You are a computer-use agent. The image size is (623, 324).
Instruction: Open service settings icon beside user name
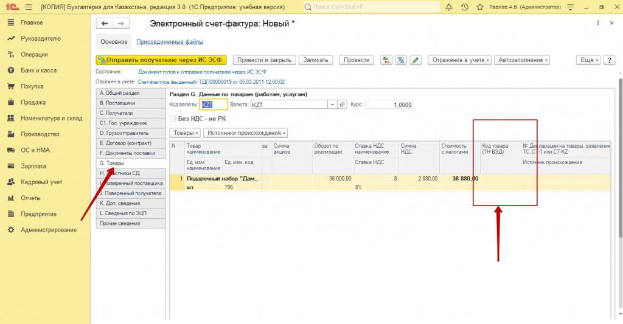tap(571, 7)
